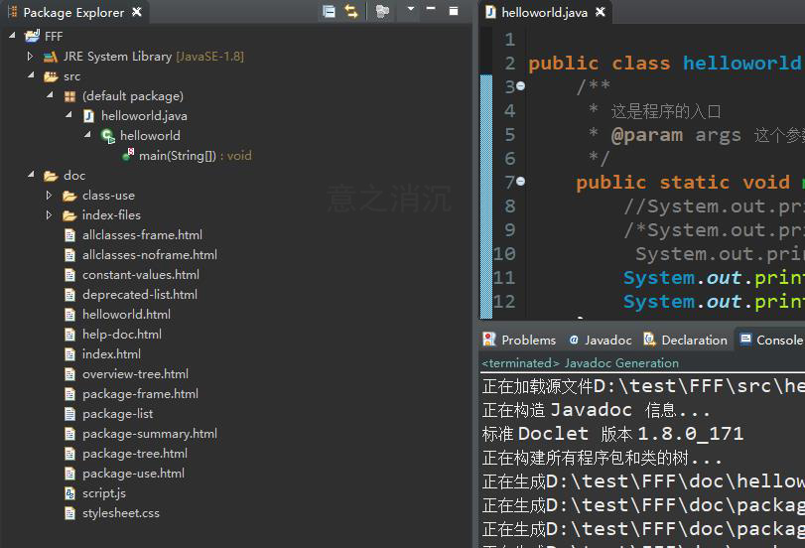Click the index-files folder icon
805x548 pixels.
click(x=69, y=215)
